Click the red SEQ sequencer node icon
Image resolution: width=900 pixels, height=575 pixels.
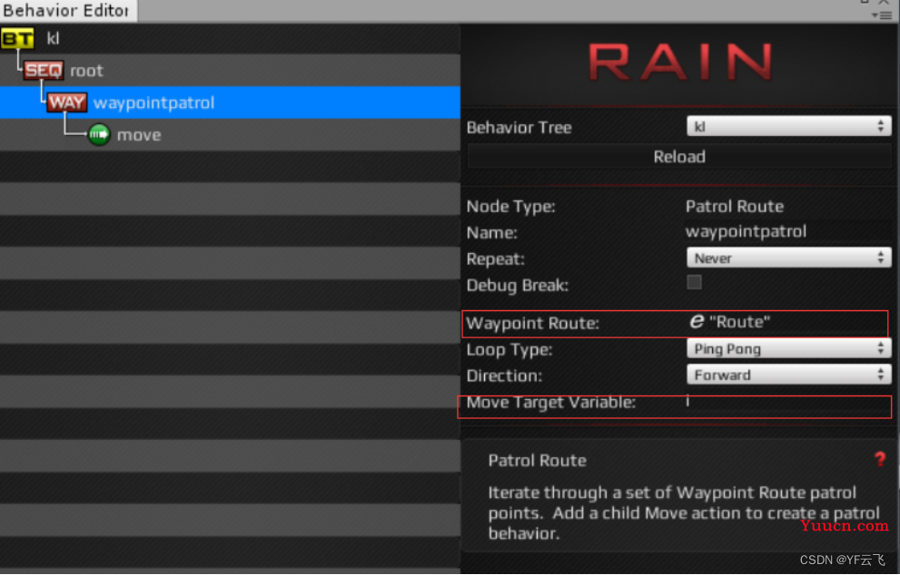(43, 71)
